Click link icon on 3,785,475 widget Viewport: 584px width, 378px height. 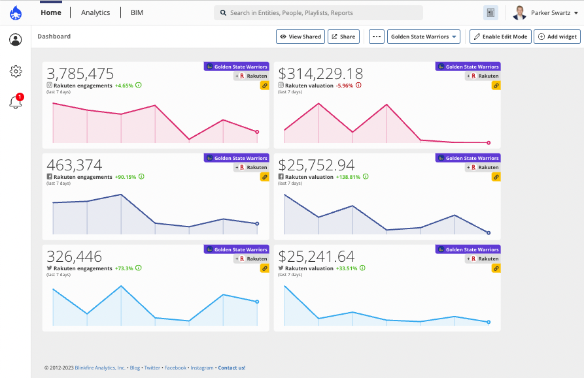(x=264, y=86)
